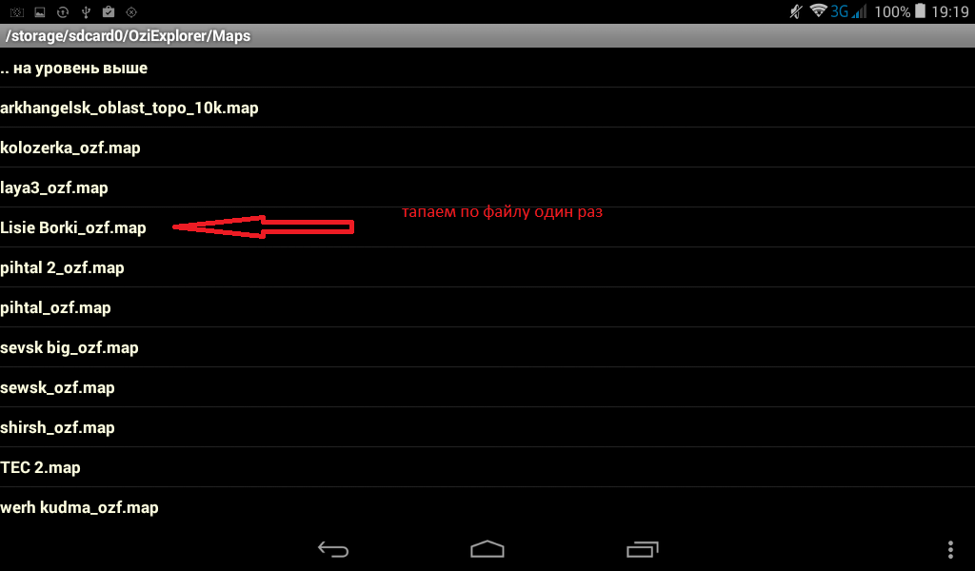Select pihtal_ozf.map entry
Image resolution: width=975 pixels, height=571 pixels.
(x=487, y=307)
